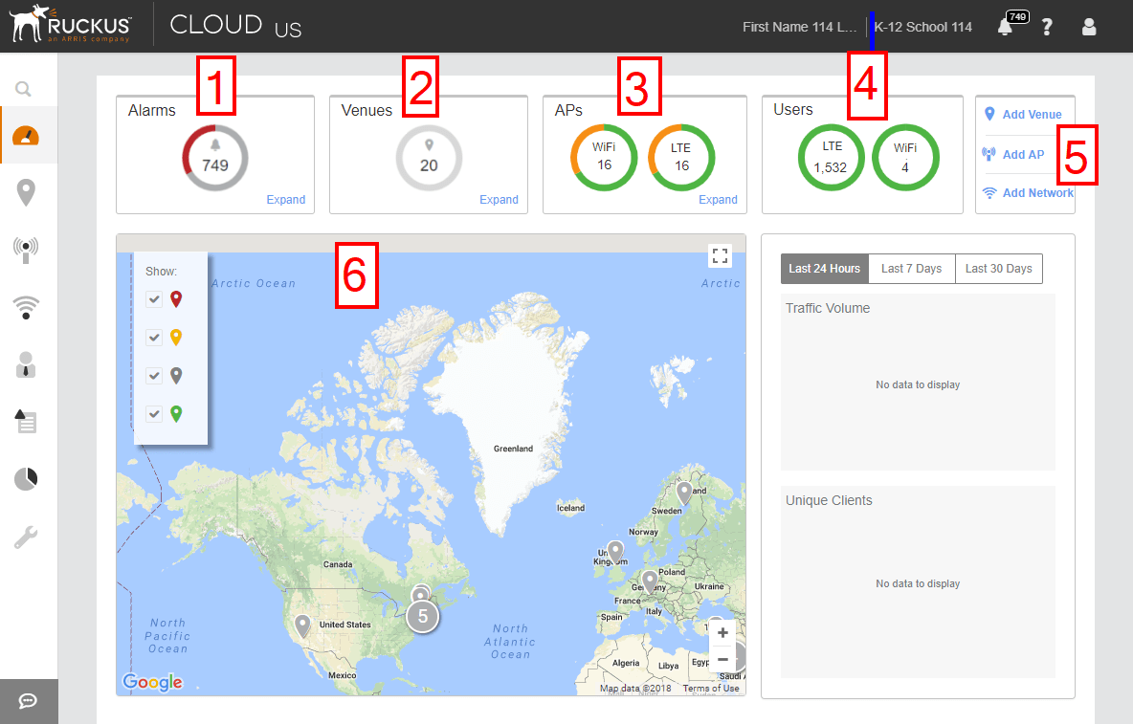The image size is (1133, 724).
Task: Open the Venues section from the sidebar
Action: click(x=29, y=192)
